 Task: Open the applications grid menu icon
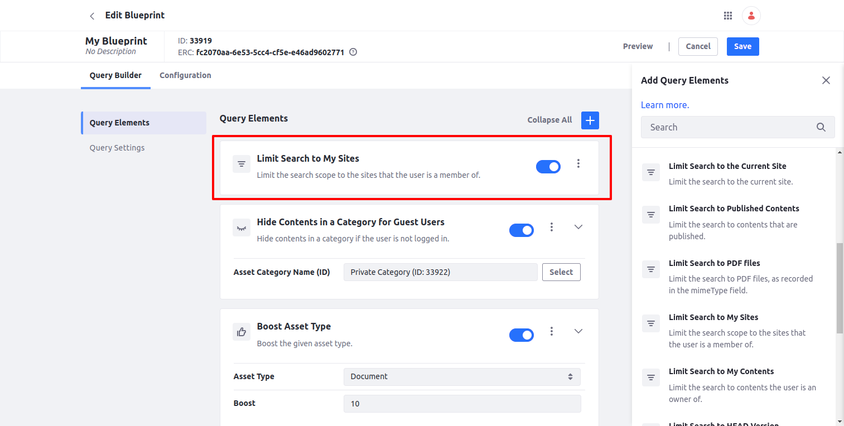click(728, 16)
